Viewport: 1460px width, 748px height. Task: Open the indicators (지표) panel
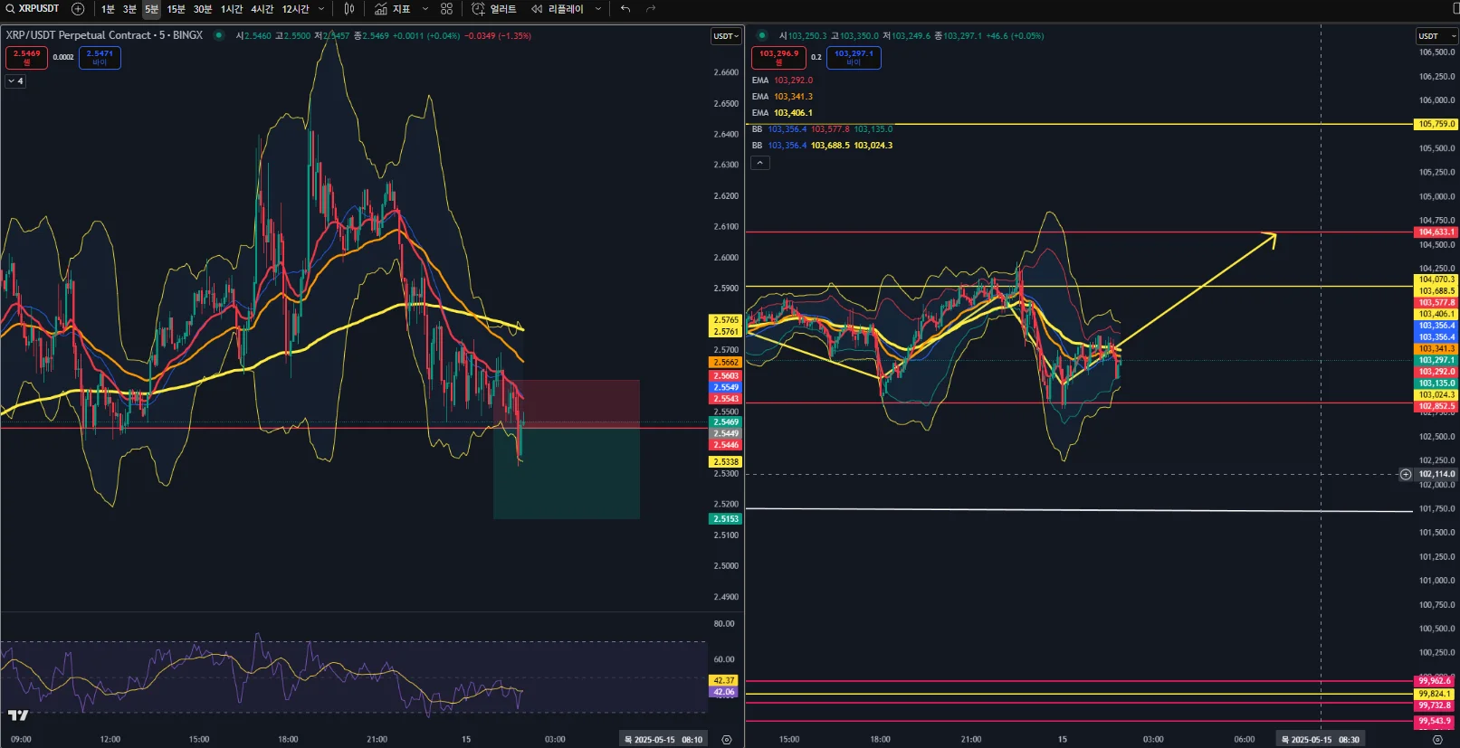[394, 9]
